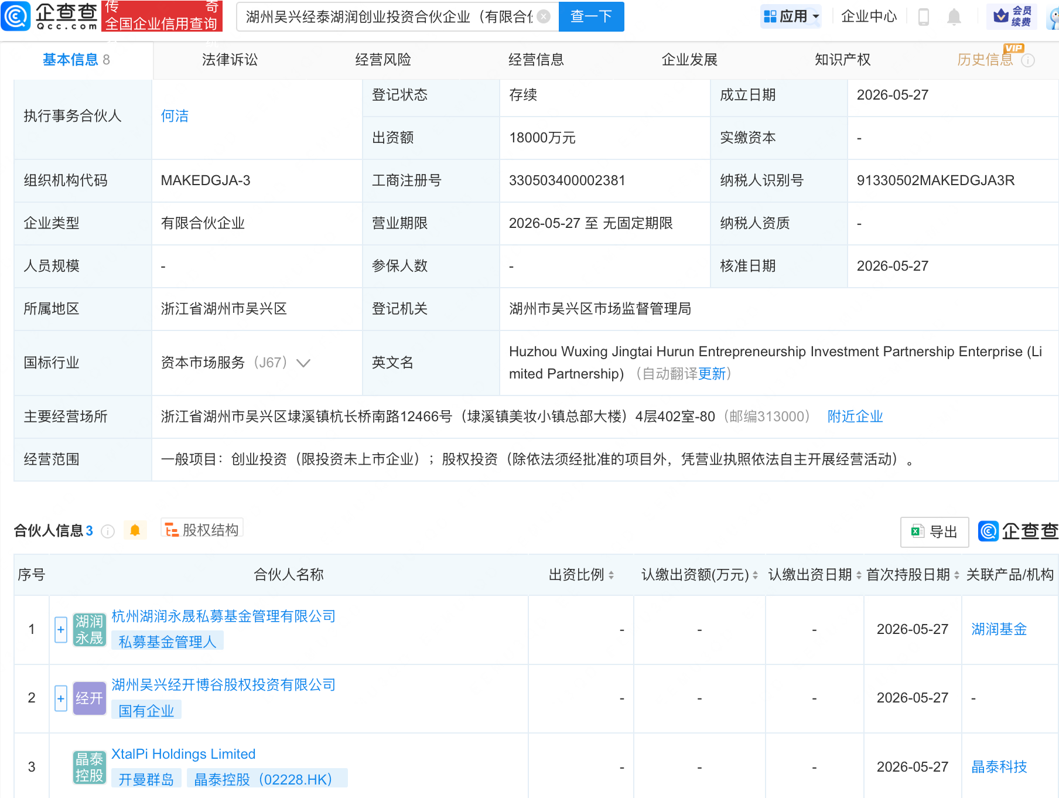The height and width of the screenshot is (798, 1059).
Task: Click info icon beside 历史信息
Action: coord(1028,60)
